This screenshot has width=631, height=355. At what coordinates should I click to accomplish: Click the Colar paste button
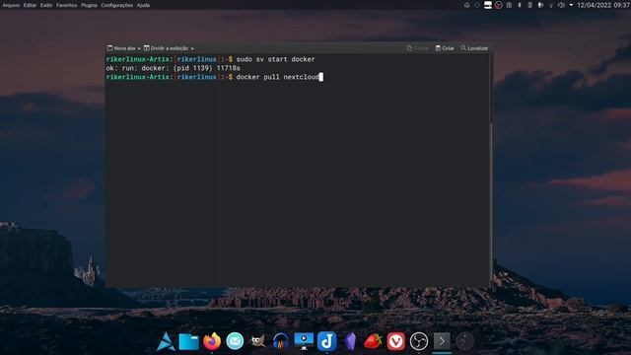[445, 48]
